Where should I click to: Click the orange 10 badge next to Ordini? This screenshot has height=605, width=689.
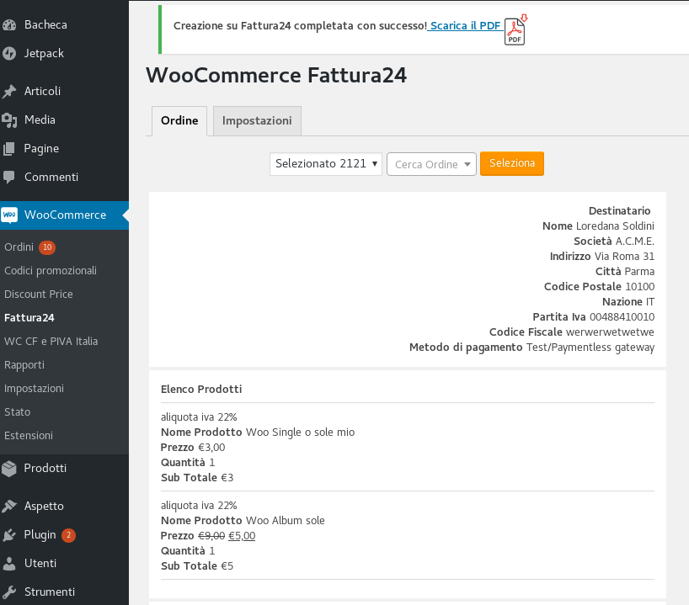[x=47, y=247]
